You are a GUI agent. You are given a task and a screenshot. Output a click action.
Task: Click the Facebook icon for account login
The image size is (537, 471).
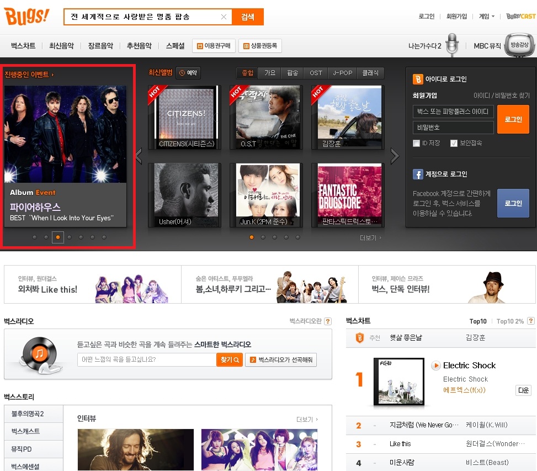coord(418,174)
